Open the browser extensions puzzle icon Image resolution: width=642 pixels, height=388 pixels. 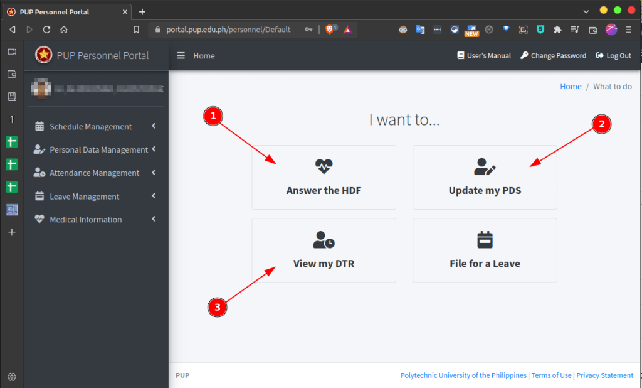557,30
